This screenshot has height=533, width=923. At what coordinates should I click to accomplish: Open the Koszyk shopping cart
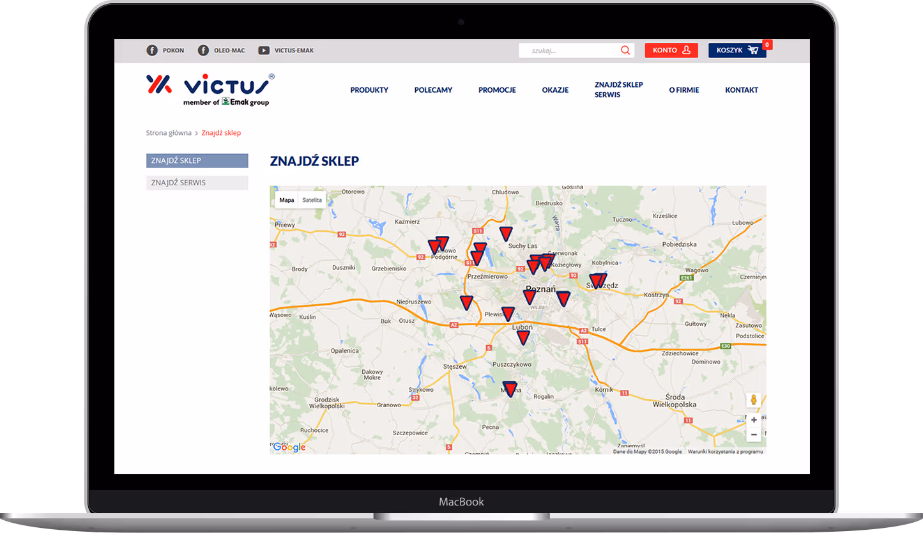[737, 50]
